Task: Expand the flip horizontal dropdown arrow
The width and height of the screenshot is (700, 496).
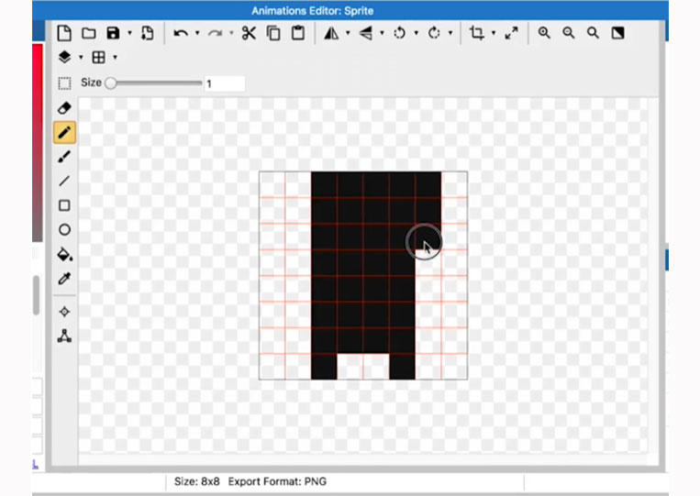Action: pos(348,33)
